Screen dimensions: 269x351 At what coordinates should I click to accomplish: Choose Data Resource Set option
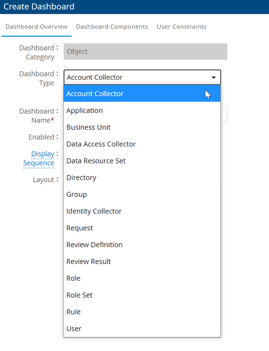[x=96, y=161]
